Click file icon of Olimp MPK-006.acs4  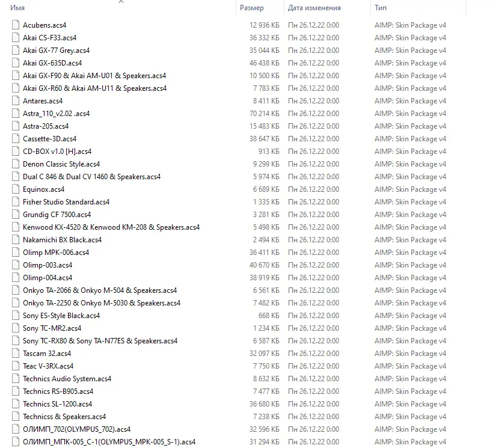point(16,253)
